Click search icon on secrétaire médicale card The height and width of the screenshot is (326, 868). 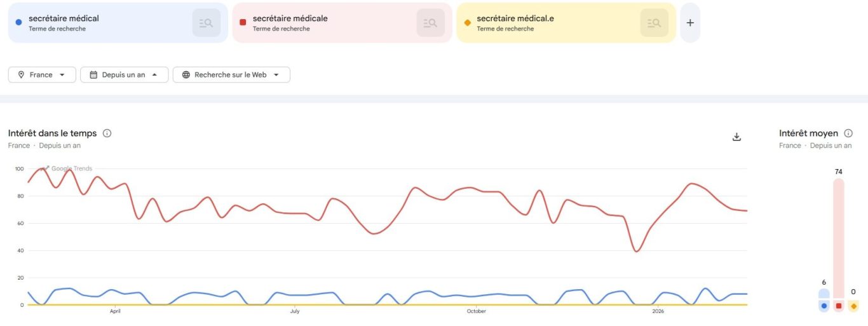point(430,23)
